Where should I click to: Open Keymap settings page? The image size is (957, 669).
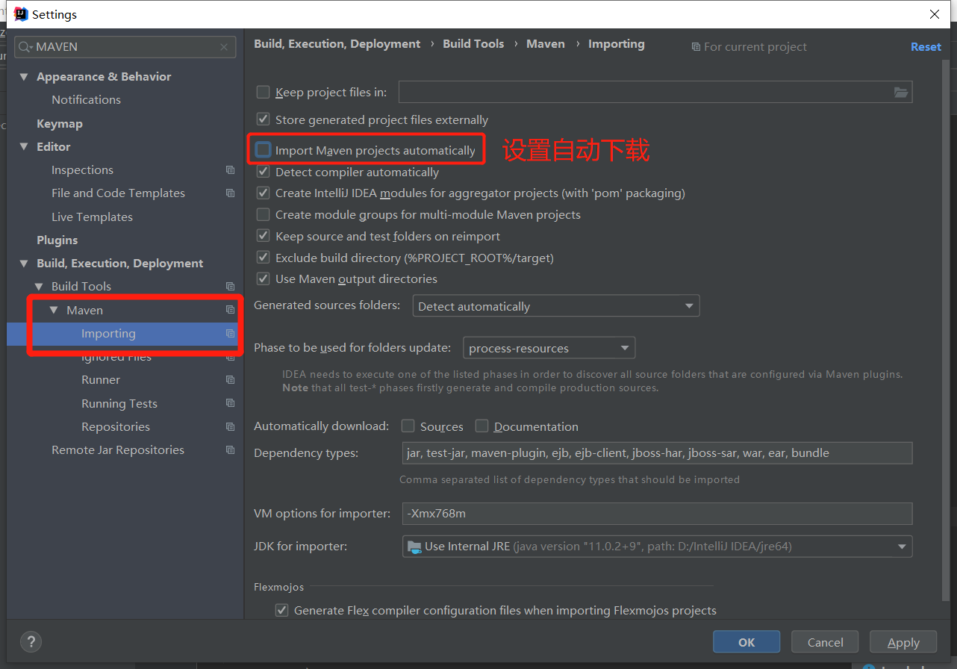click(60, 124)
